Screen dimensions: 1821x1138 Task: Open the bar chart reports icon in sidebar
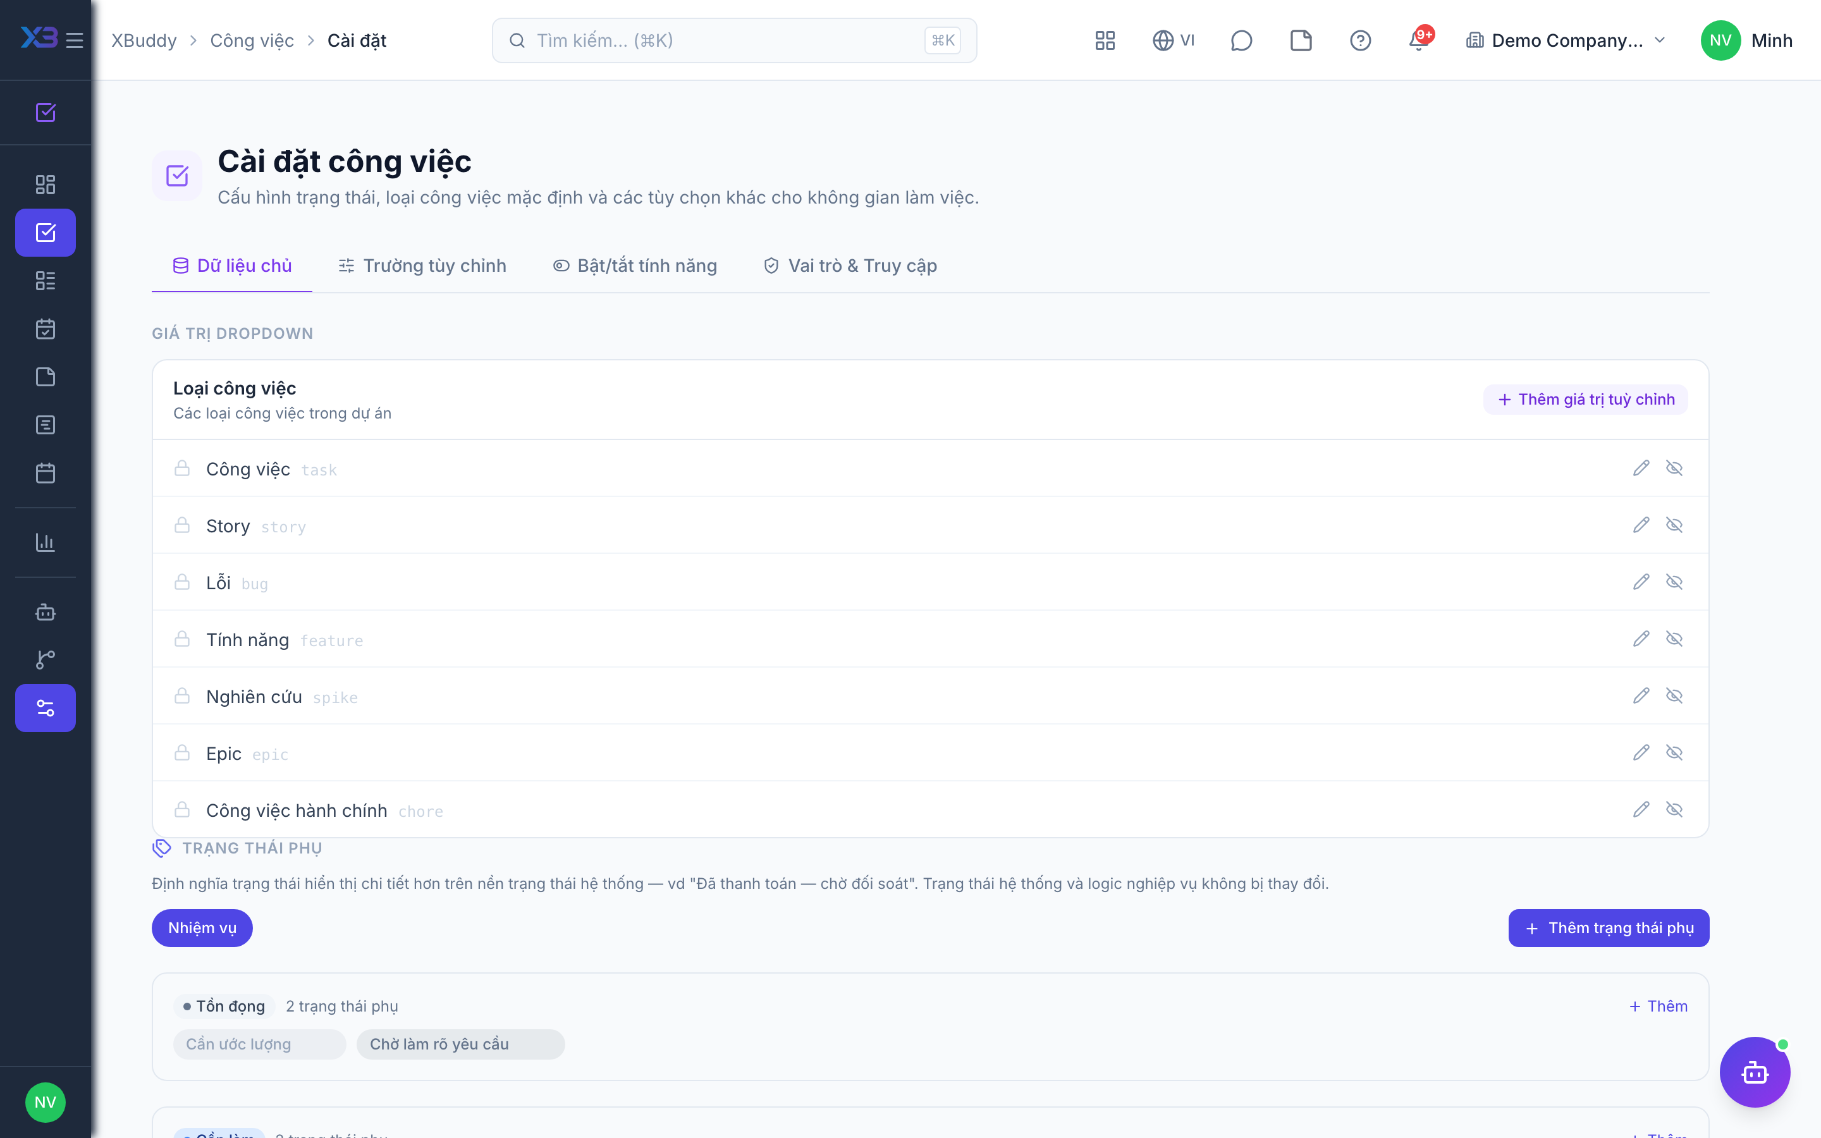pyautogui.click(x=45, y=542)
